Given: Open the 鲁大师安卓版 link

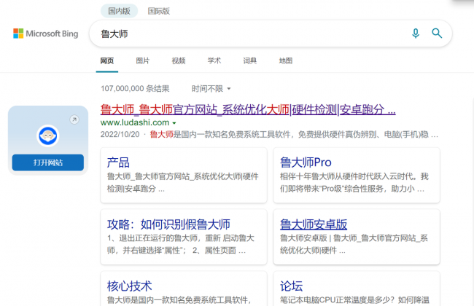Looking at the screenshot, I should 314,224.
